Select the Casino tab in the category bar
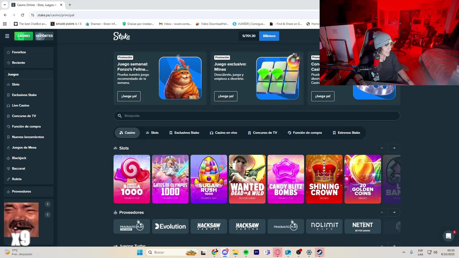This screenshot has width=459, height=258. click(x=127, y=133)
